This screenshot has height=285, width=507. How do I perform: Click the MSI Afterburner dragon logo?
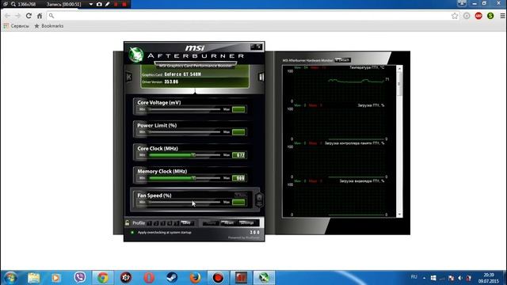[x=135, y=54]
